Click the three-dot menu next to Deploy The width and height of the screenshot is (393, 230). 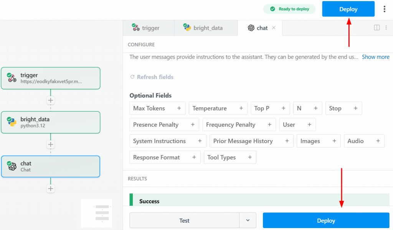click(385, 9)
